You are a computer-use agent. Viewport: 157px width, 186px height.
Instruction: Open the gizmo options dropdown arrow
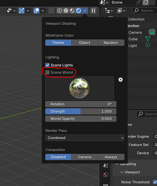[x=28, y=11]
